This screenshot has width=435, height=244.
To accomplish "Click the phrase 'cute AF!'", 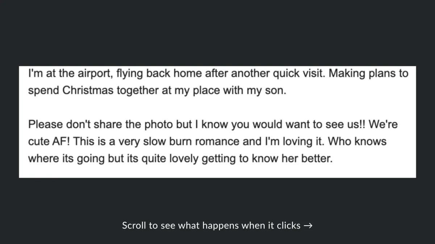I will coord(50,141).
